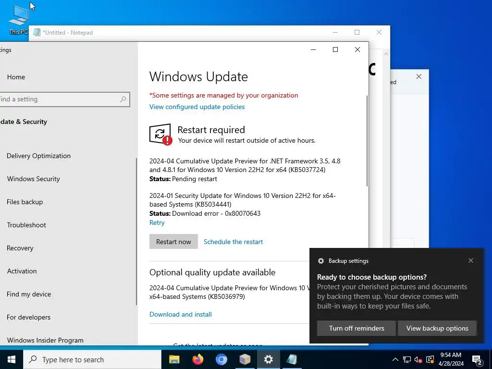Image resolution: width=492 pixels, height=369 pixels.
Task: Open Windows Insider Program page
Action: pyautogui.click(x=45, y=340)
